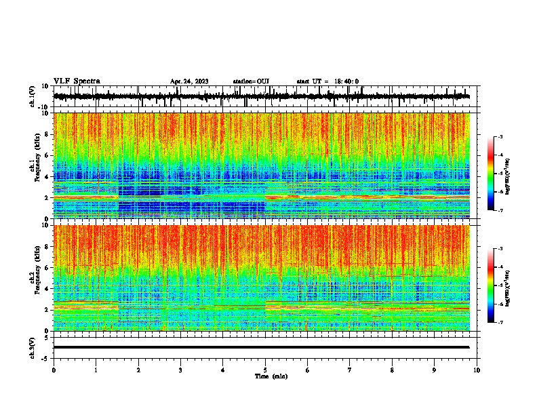Click inside the ch.1 spectrogram plot
The width and height of the screenshot is (537, 415).
(x=262, y=165)
